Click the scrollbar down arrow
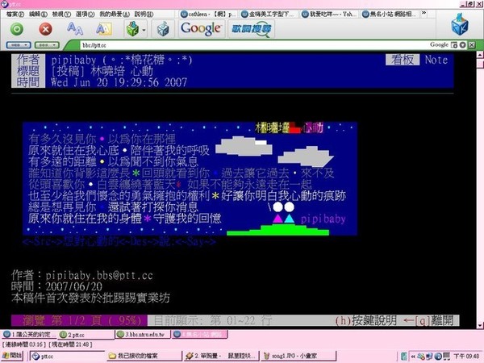 tap(480, 325)
